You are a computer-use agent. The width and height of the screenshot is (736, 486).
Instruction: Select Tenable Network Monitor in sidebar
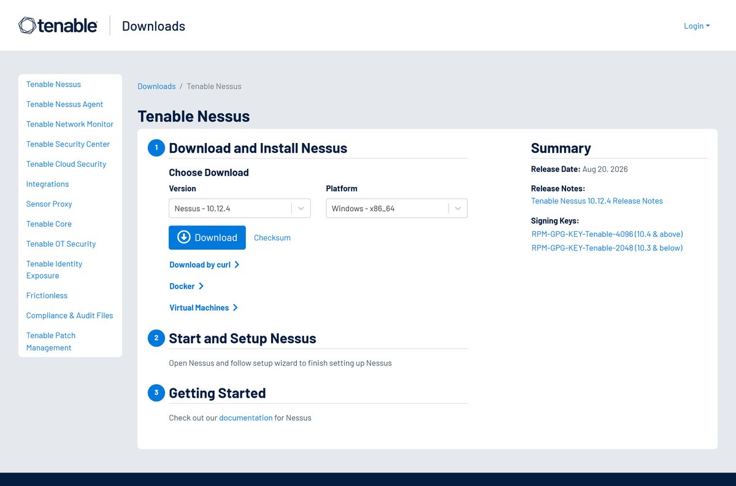[x=70, y=124]
